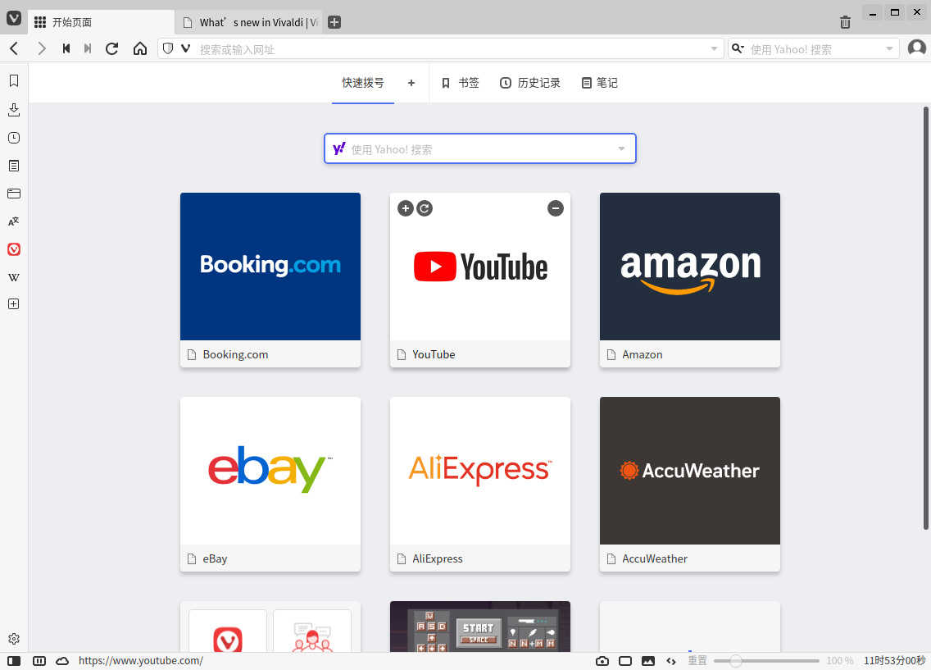The height and width of the screenshot is (670, 931).
Task: Toggle image loading in the status bar
Action: tap(648, 661)
